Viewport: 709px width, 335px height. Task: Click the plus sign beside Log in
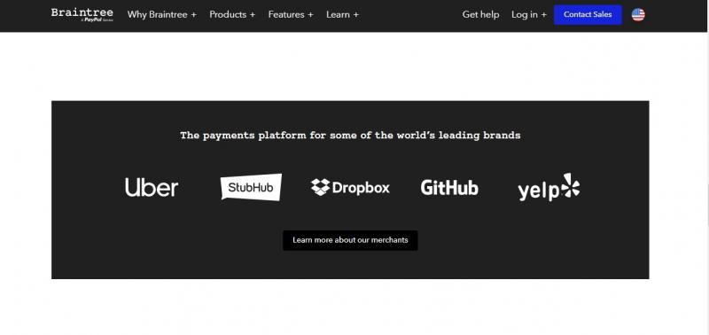544,15
